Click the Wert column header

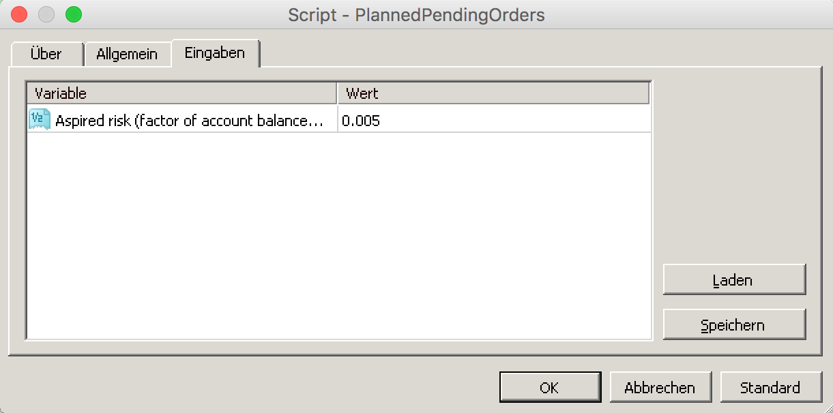pos(491,93)
